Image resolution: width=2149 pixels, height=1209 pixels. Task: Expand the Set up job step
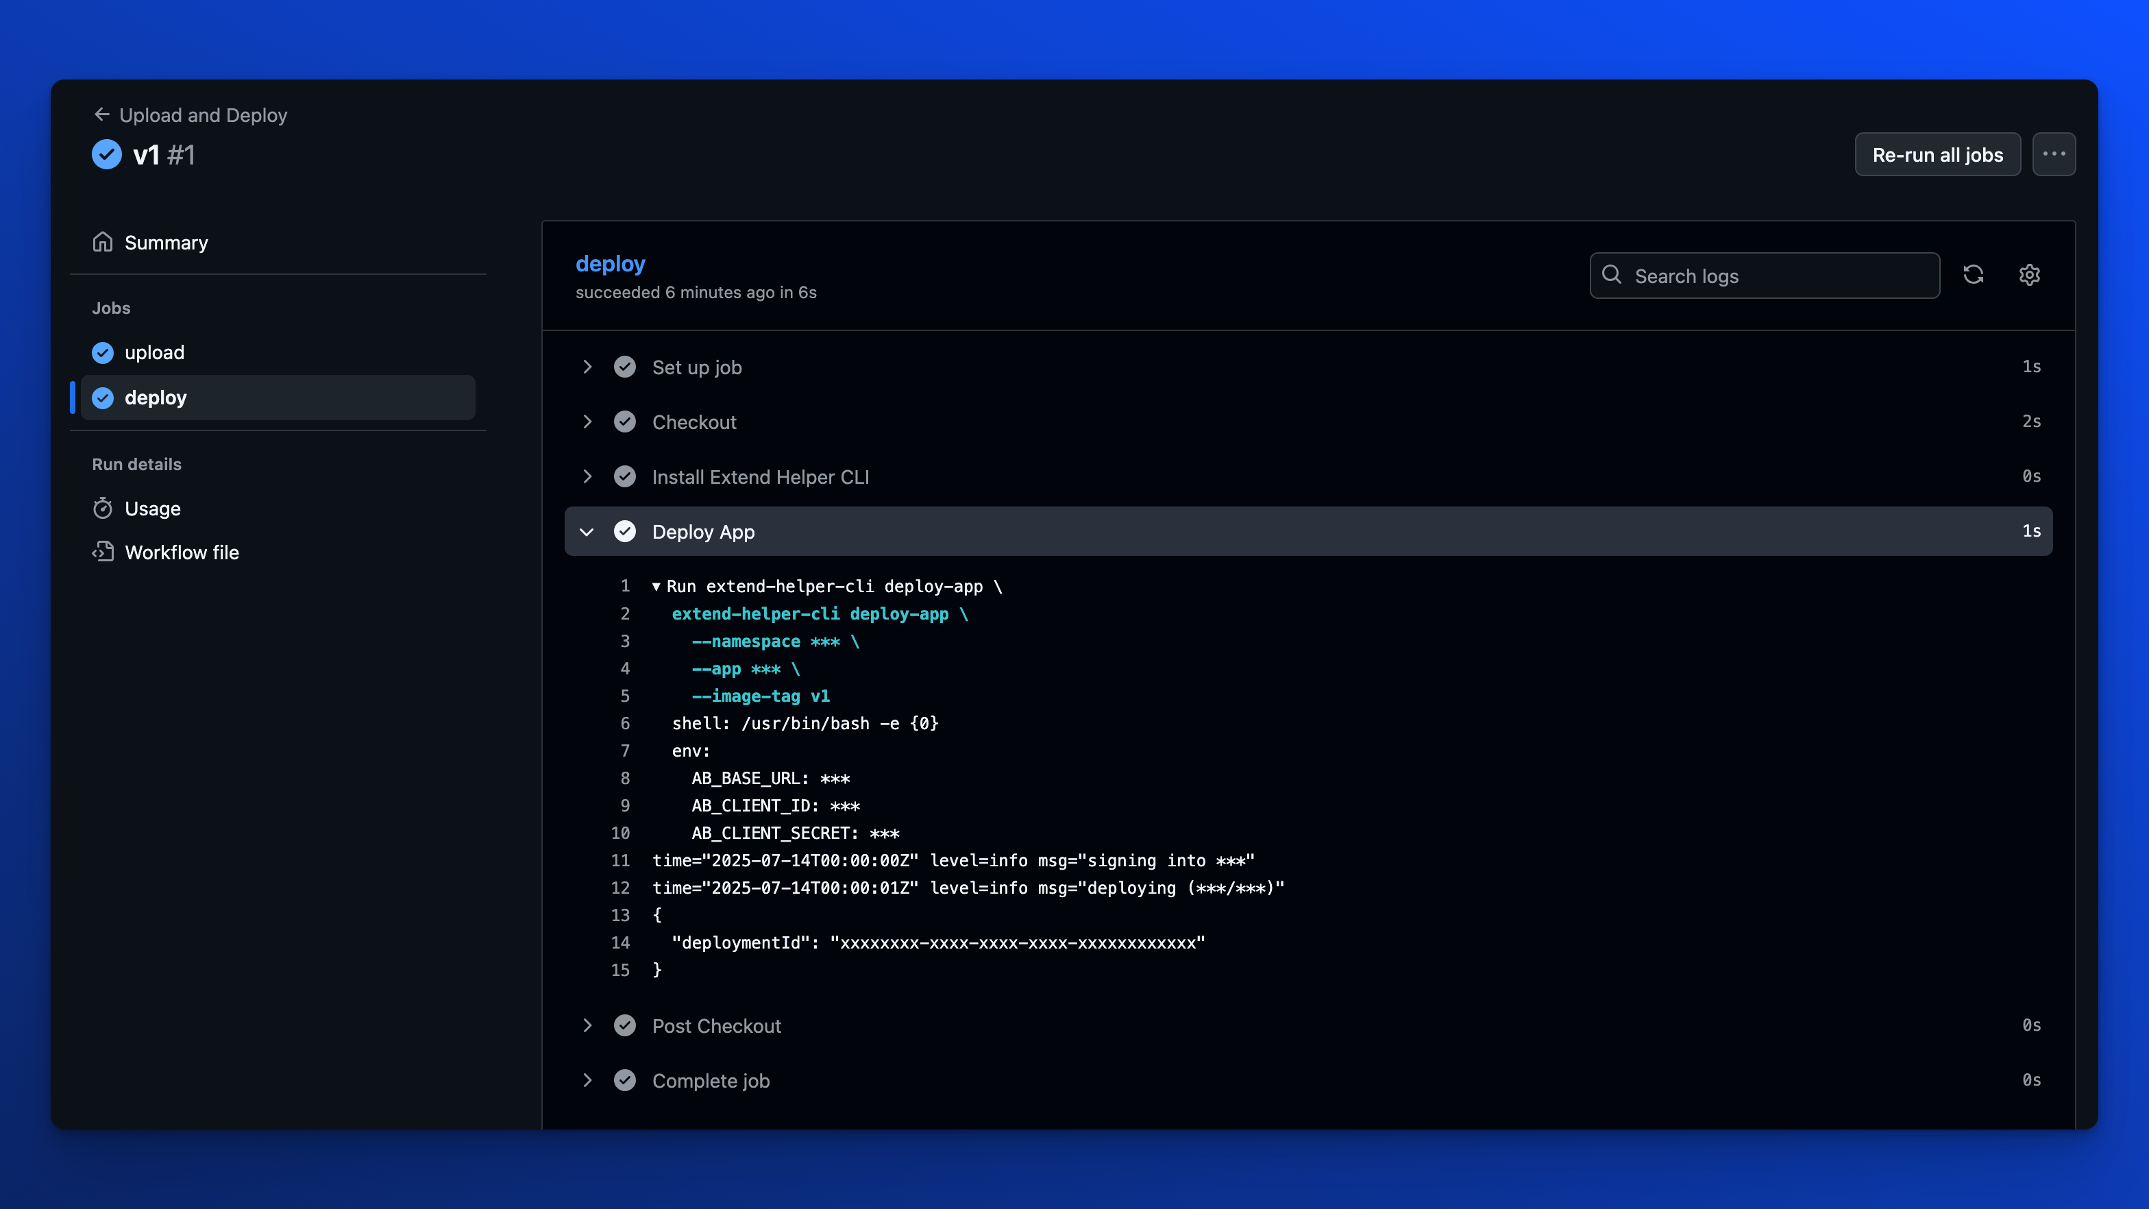coord(587,367)
